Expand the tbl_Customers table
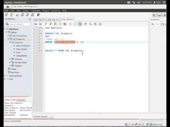The image size is (170, 127). click(8, 36)
